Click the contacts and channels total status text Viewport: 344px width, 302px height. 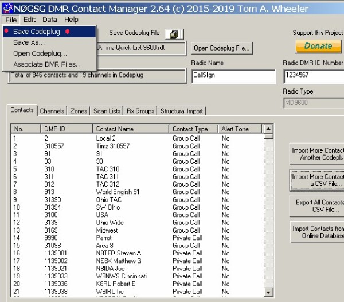tap(77, 75)
